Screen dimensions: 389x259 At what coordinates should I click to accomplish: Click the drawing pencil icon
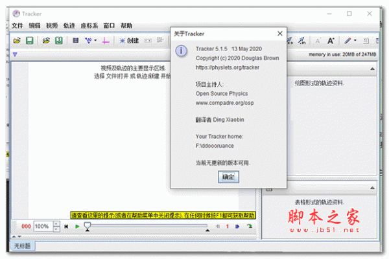pyautogui.click(x=348, y=40)
